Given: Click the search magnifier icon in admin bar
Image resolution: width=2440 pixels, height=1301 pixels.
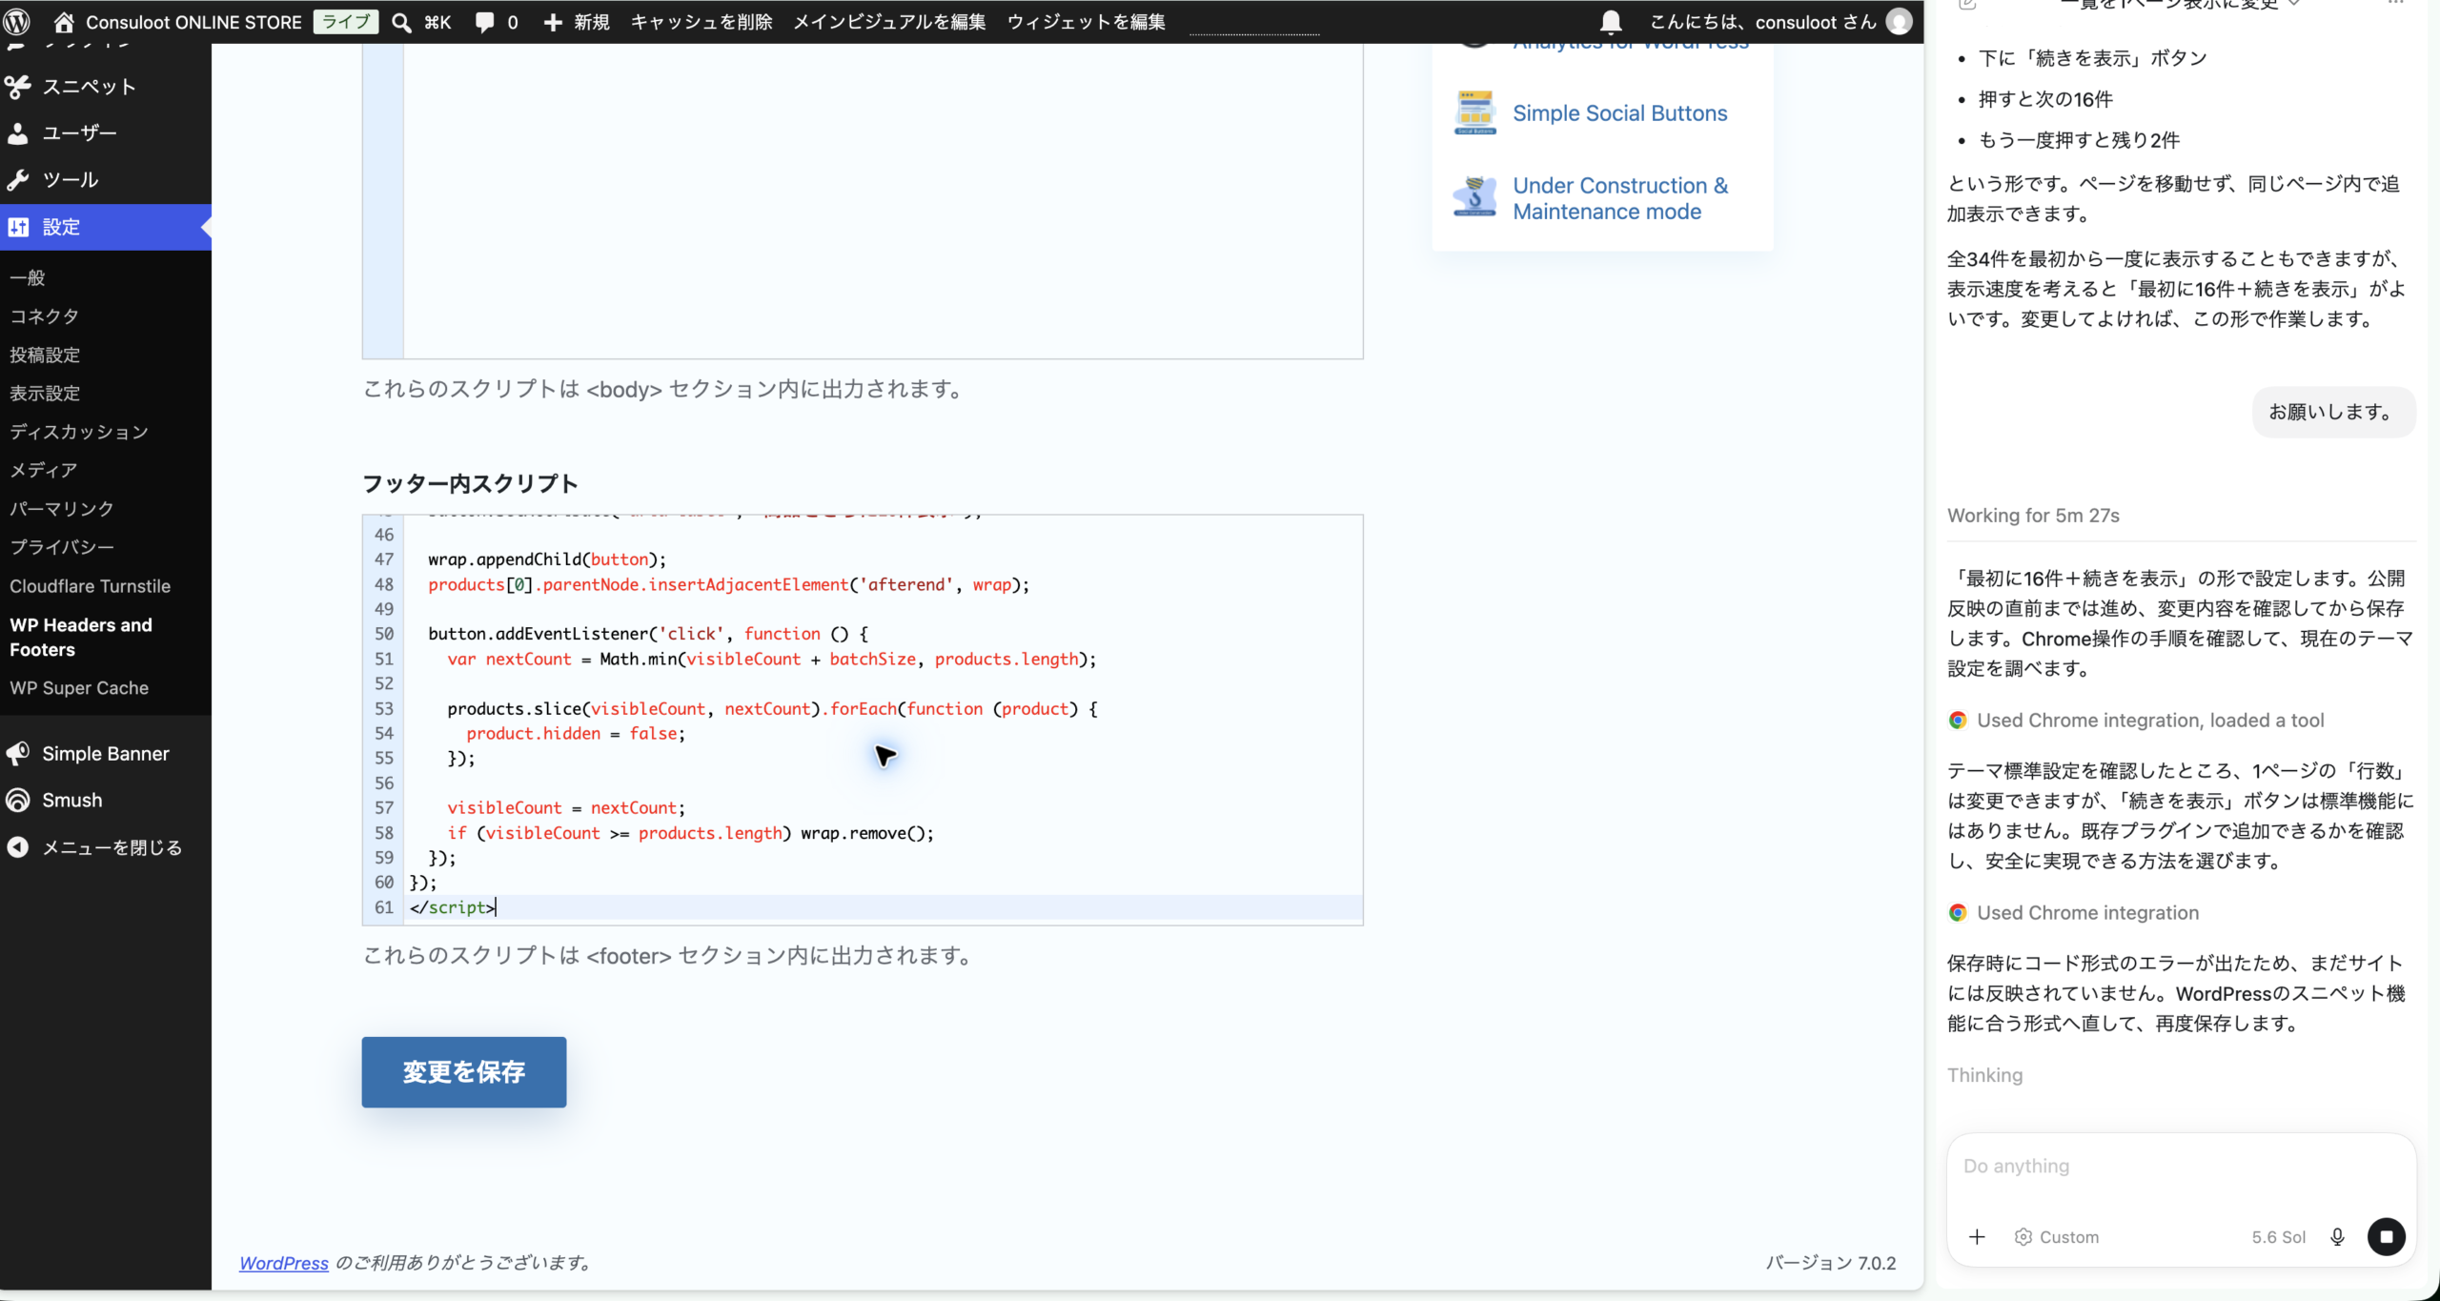Looking at the screenshot, I should point(402,22).
